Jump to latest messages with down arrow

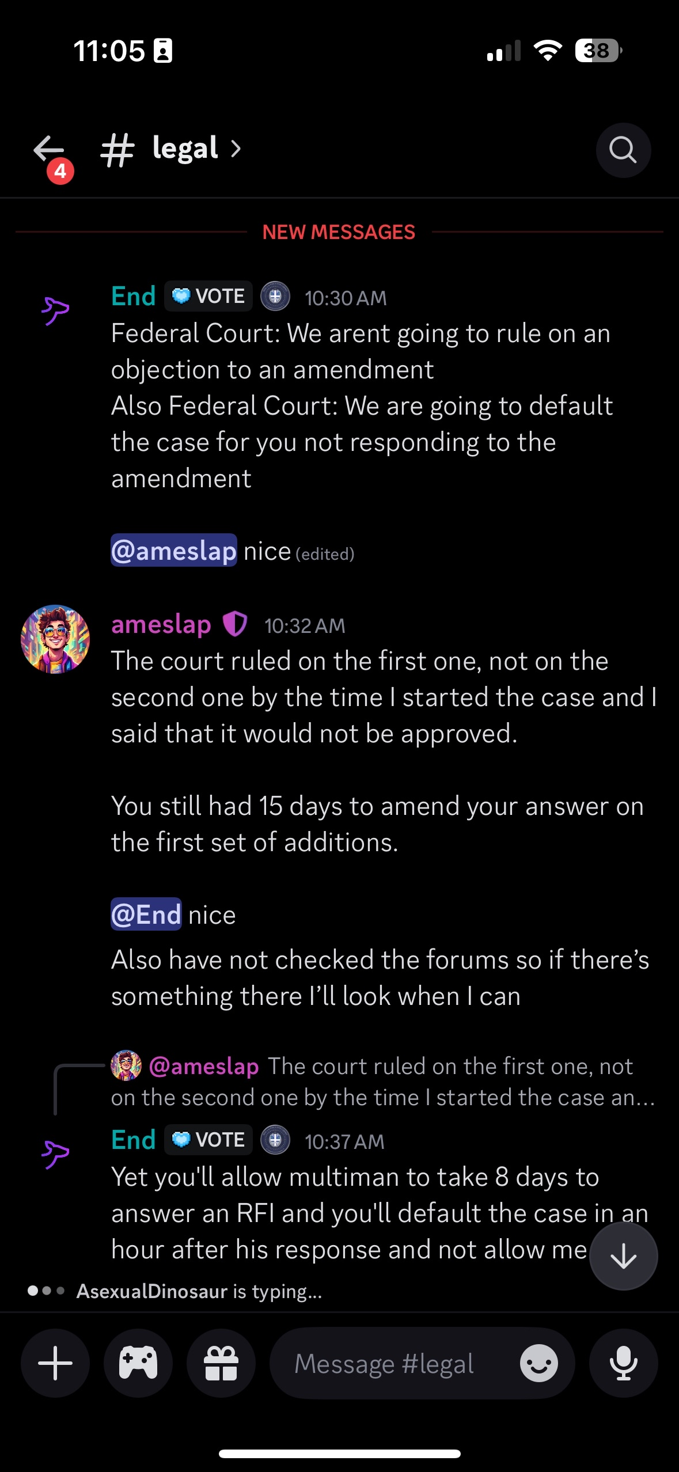tap(624, 1256)
